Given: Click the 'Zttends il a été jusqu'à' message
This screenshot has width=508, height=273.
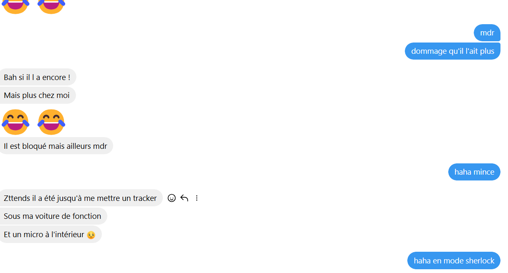Looking at the screenshot, I should point(80,198).
